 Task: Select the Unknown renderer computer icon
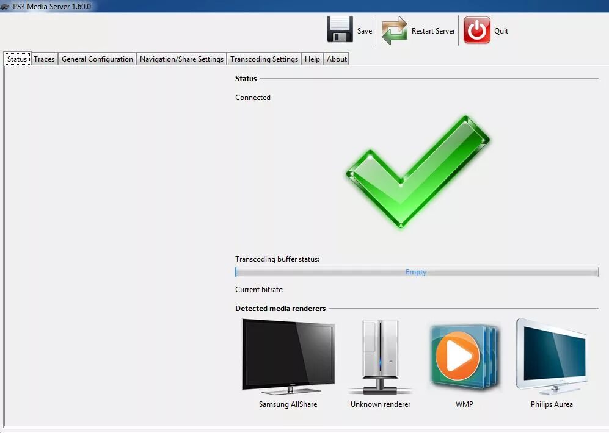[x=380, y=357]
